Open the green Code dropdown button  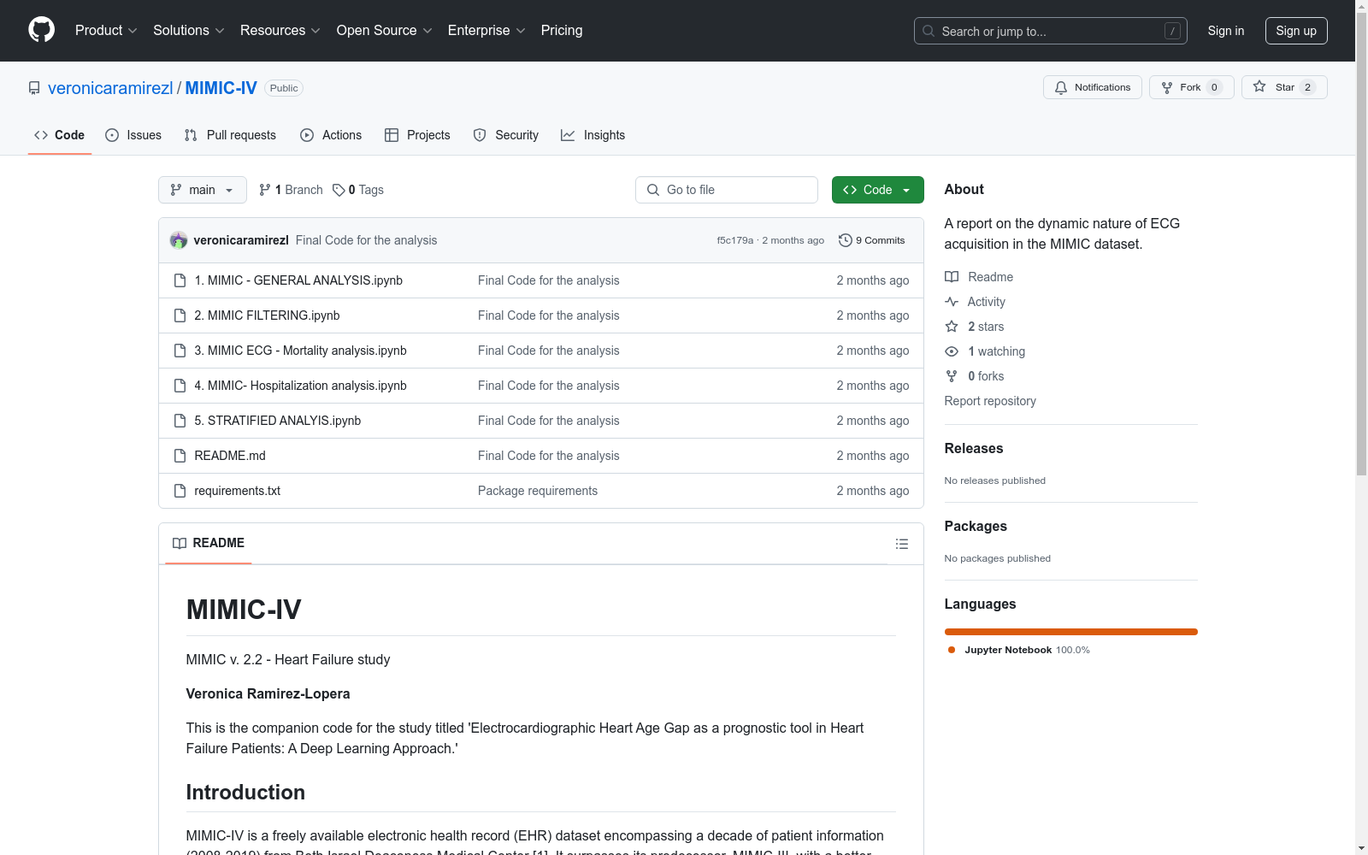pyautogui.click(x=877, y=190)
